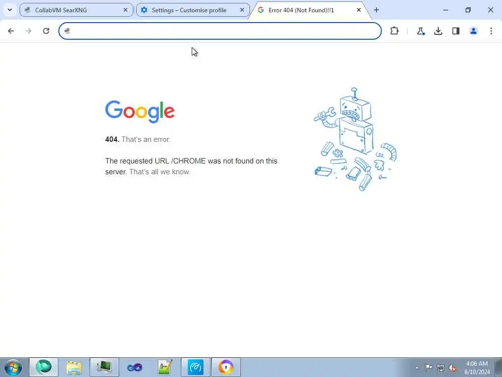The width and height of the screenshot is (502, 377).
Task: Click the site info icon in address bar
Action: click(67, 31)
